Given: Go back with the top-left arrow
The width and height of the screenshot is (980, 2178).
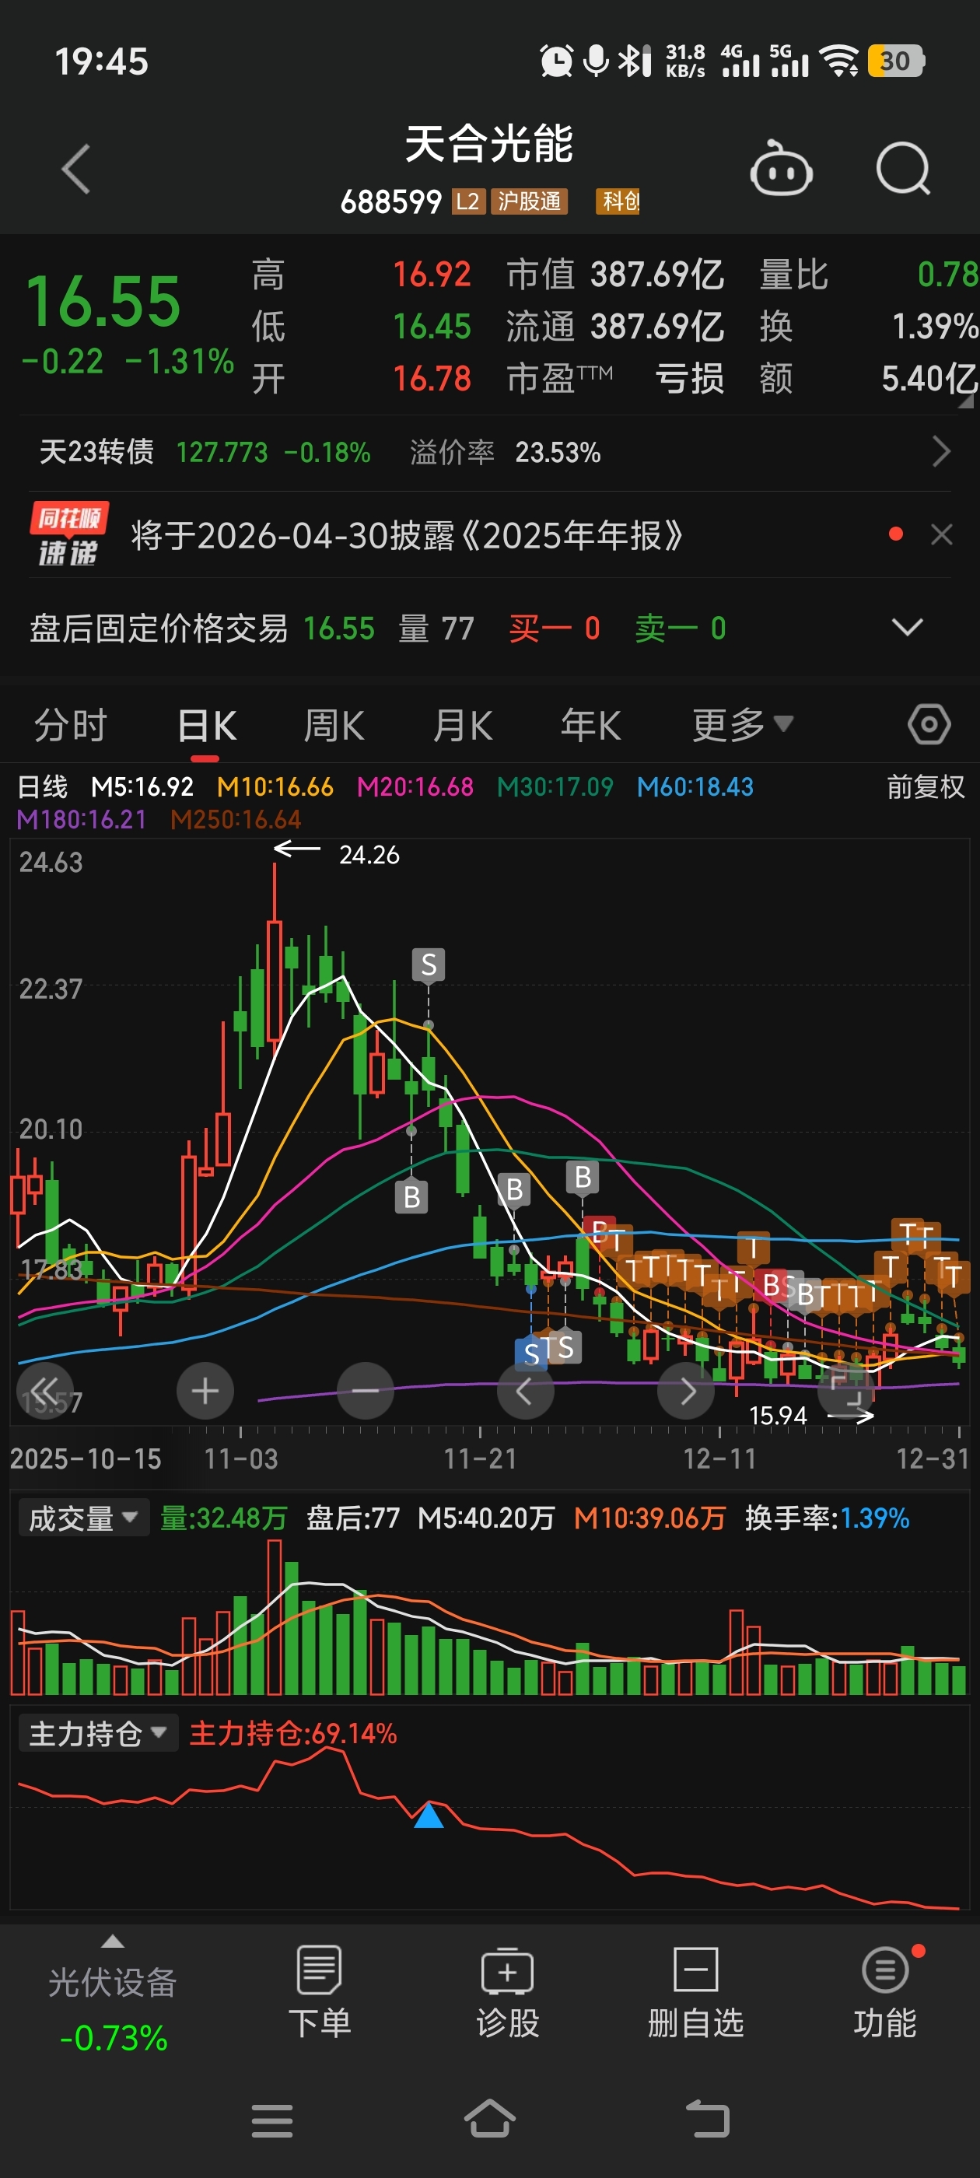Looking at the screenshot, I should click(x=76, y=169).
